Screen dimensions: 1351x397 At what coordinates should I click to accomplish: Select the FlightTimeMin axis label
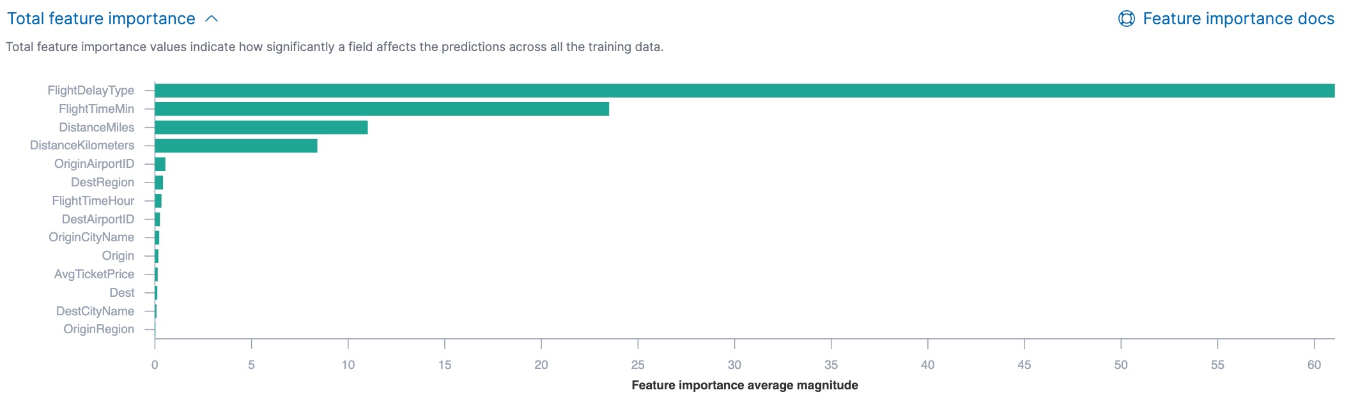pos(96,109)
